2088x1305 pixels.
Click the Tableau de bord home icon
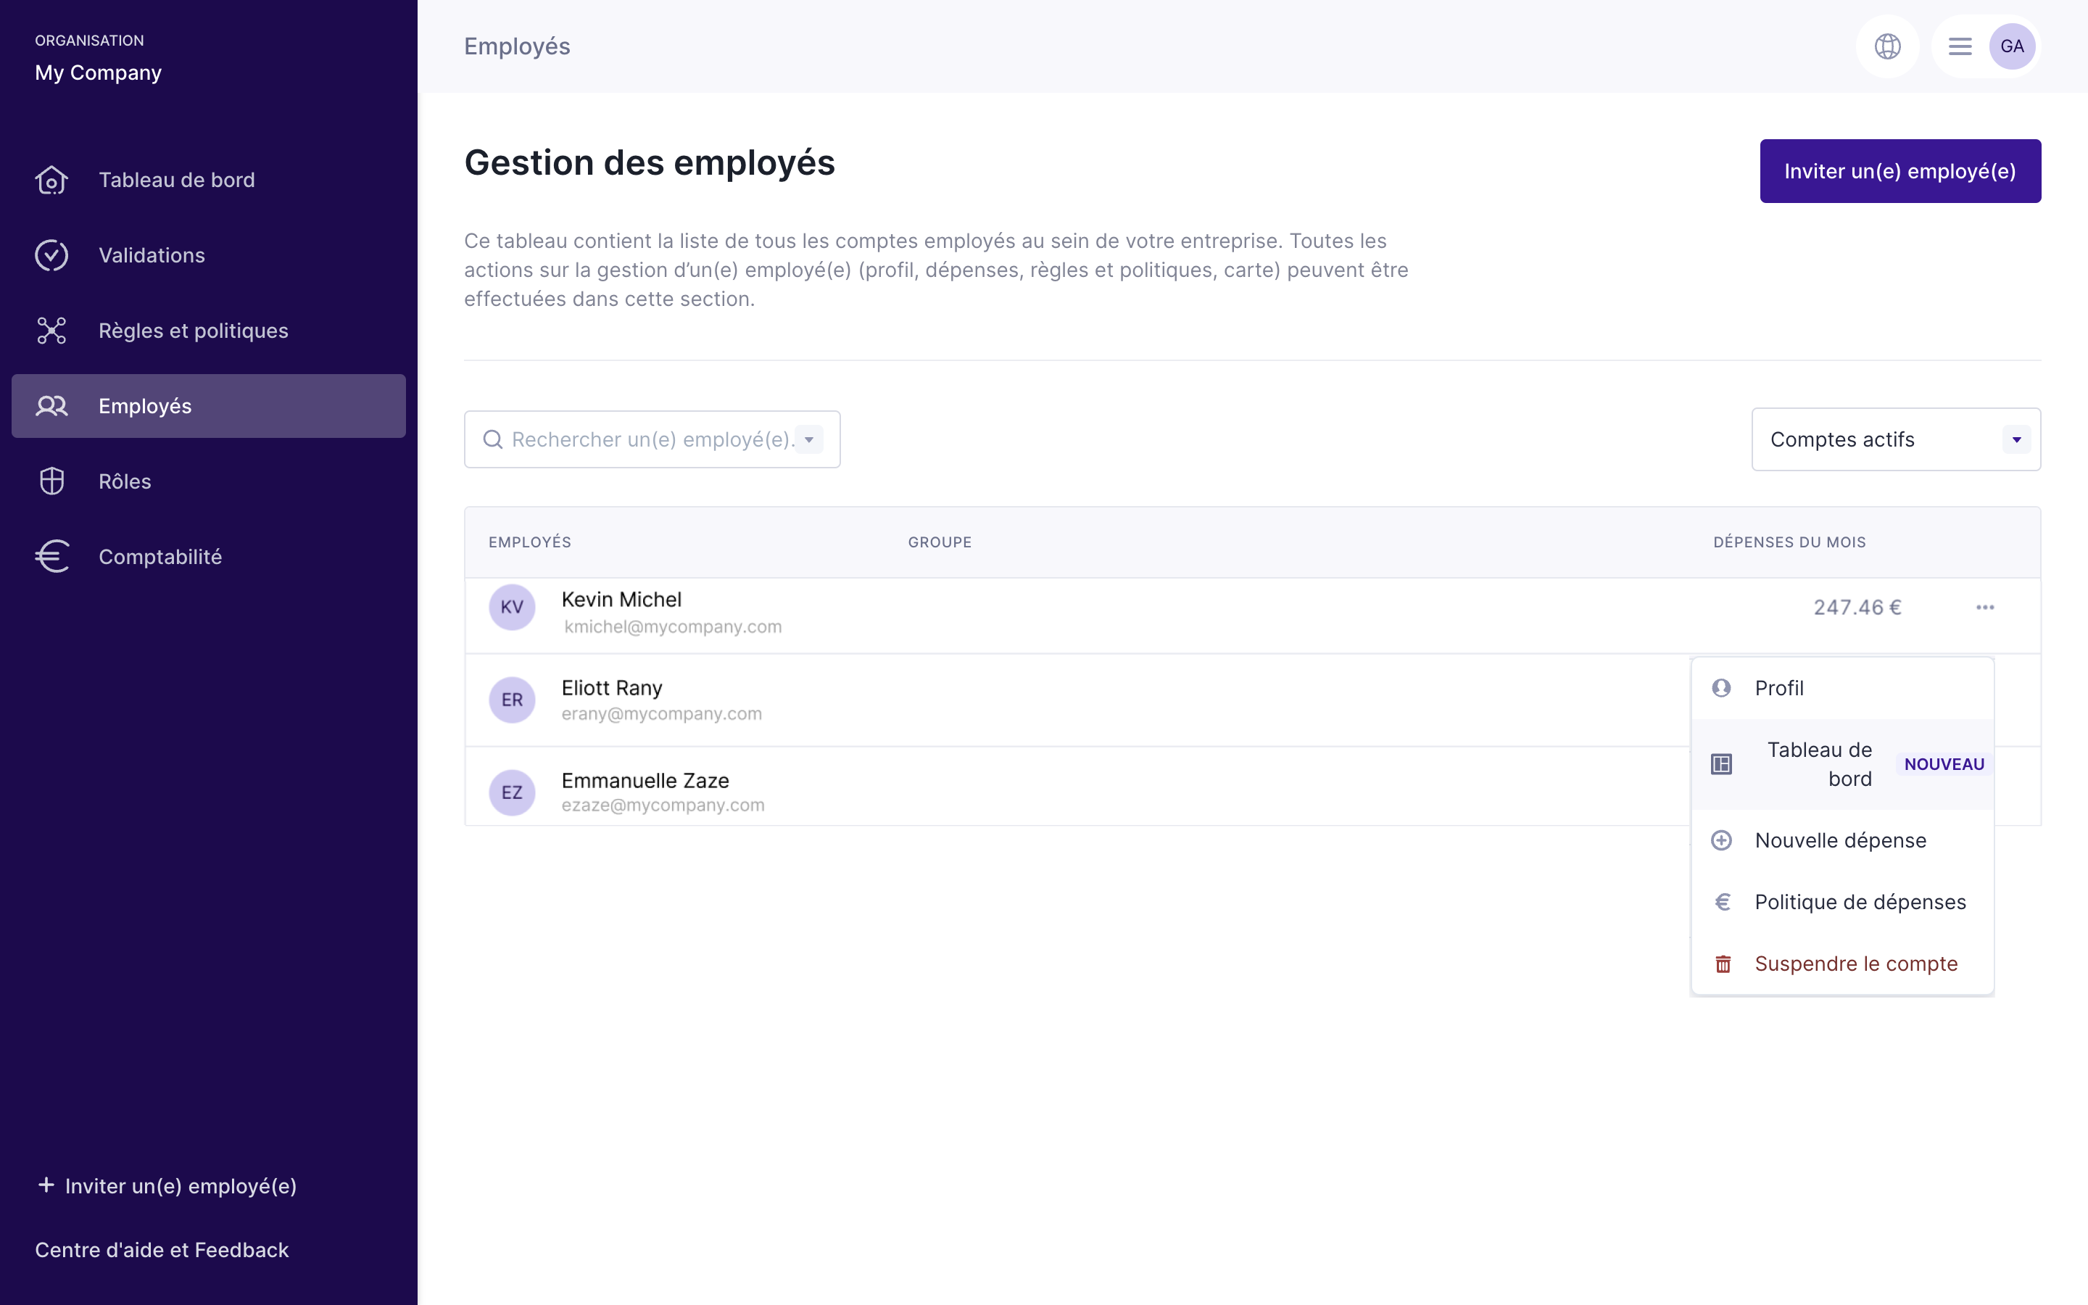tap(51, 181)
